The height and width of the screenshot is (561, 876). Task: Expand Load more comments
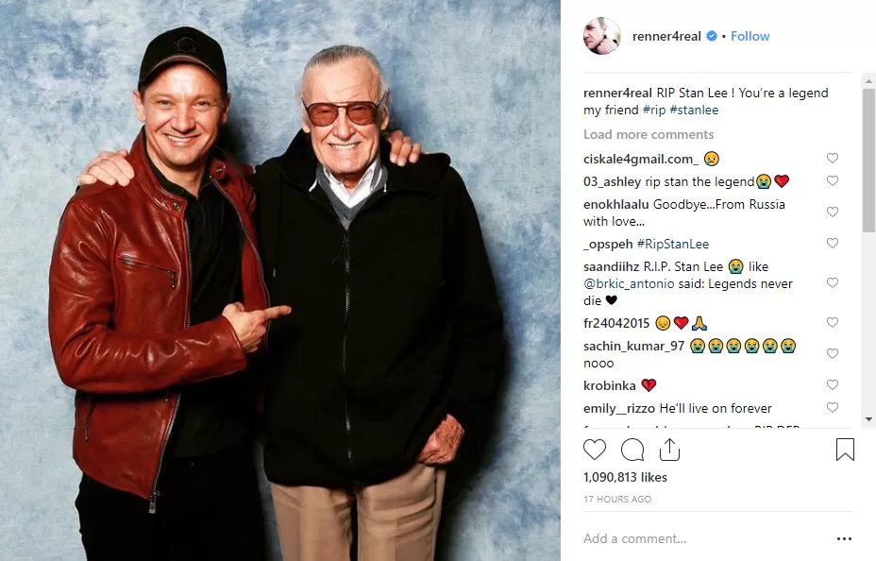(649, 134)
